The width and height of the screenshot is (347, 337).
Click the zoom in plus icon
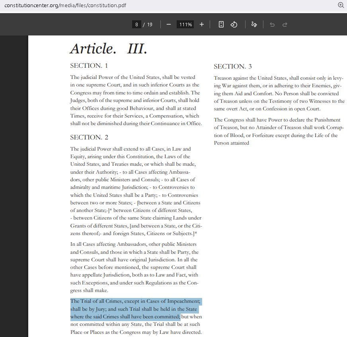202,24
